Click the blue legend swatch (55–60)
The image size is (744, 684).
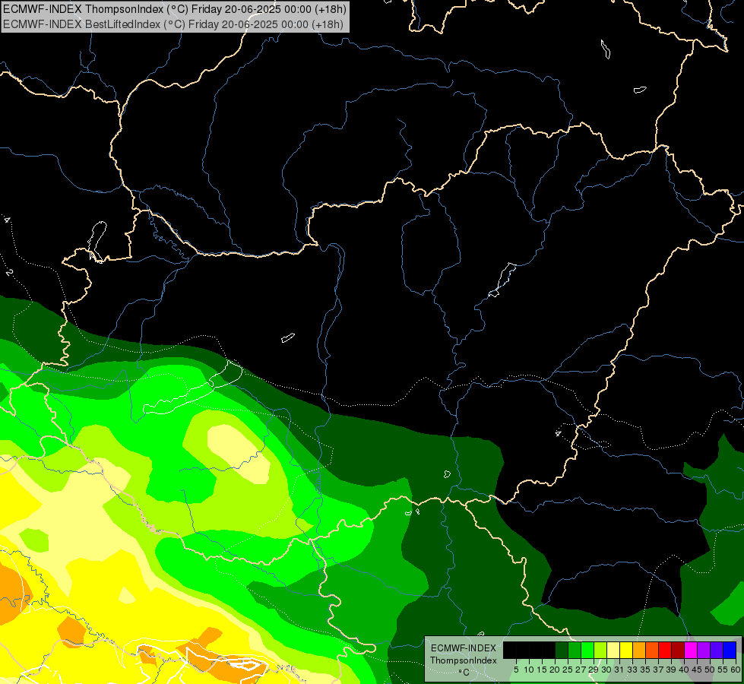pyautogui.click(x=730, y=650)
